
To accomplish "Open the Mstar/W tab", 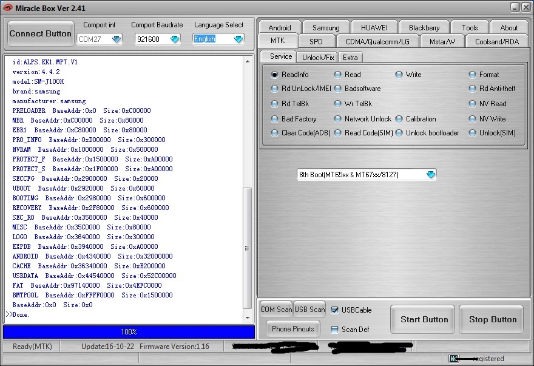I will (442, 41).
